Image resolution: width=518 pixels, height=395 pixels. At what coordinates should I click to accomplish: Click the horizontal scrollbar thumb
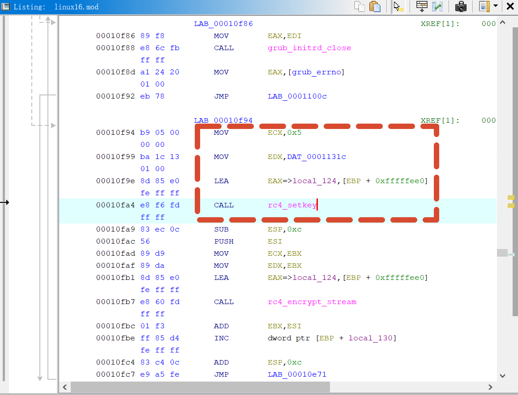[x=200, y=387]
